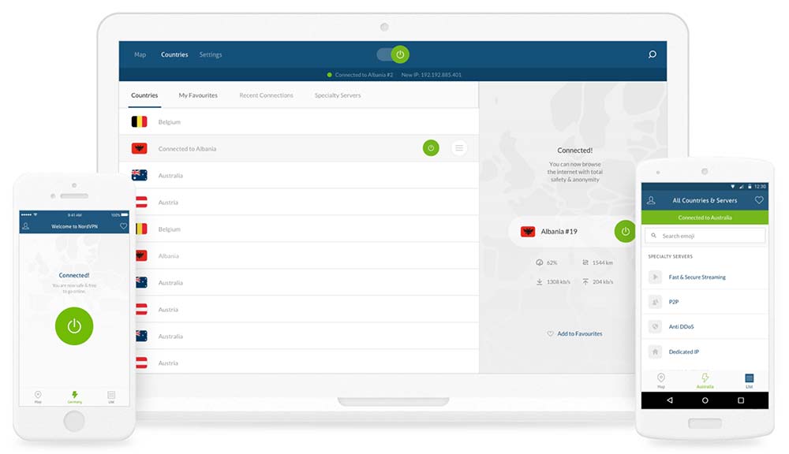
Task: Click the distance icon beside 1544 km
Action: [585, 262]
